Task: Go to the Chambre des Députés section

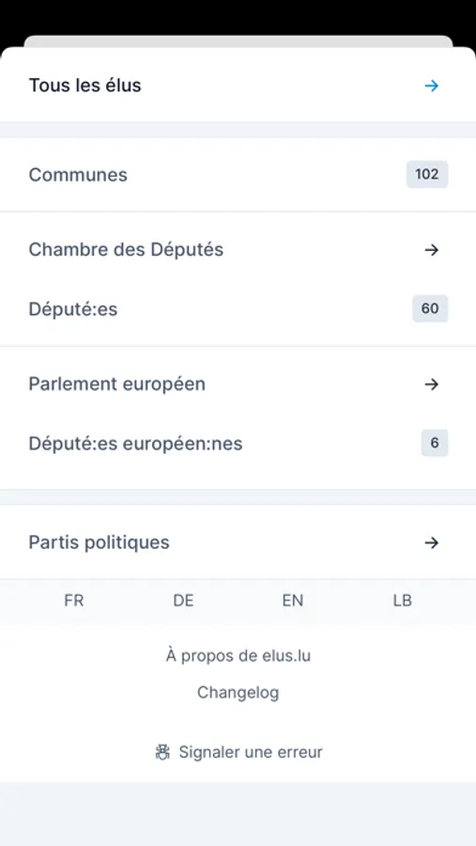Action: click(238, 250)
